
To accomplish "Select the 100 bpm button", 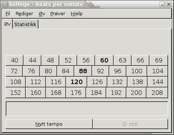I will coord(137,71).
